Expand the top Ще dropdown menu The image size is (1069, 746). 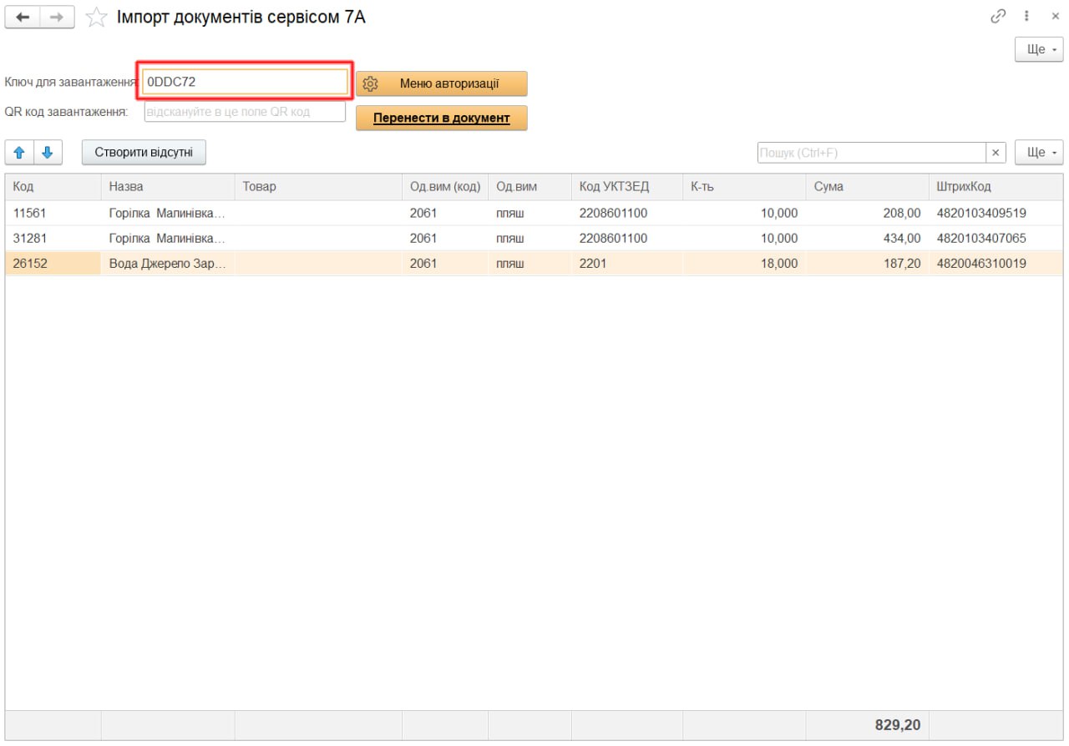coord(1039,49)
